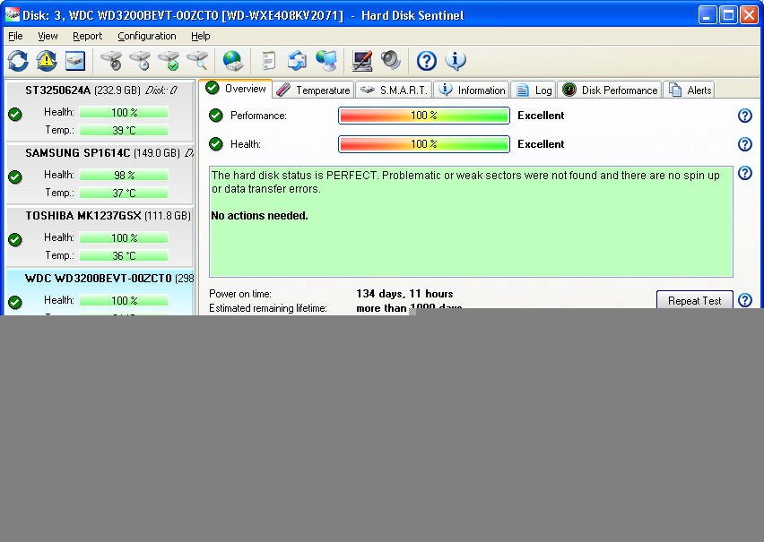The width and height of the screenshot is (764, 542).
Task: Click the help icon next to Repeat Test
Action: point(744,301)
